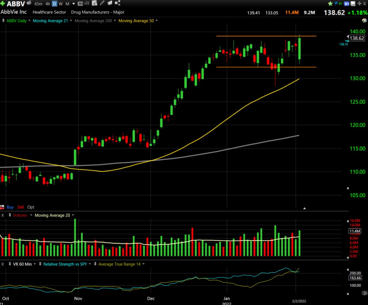
Task: Expand the Volume dropdown arrow
Action: coord(31,215)
